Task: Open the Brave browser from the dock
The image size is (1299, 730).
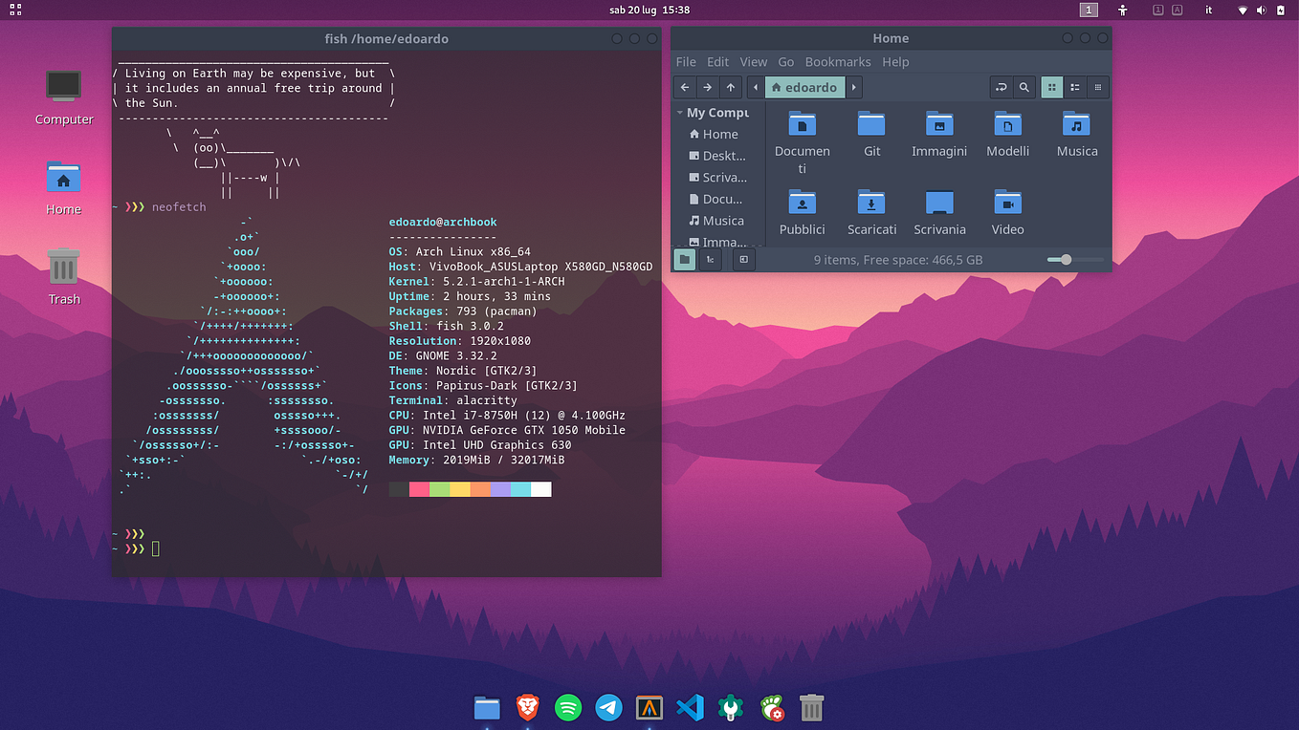Action: pyautogui.click(x=526, y=708)
